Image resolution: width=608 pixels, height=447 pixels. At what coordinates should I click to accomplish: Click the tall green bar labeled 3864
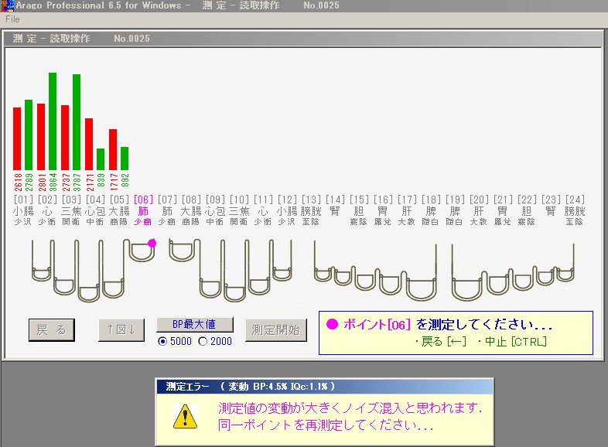click(53, 121)
